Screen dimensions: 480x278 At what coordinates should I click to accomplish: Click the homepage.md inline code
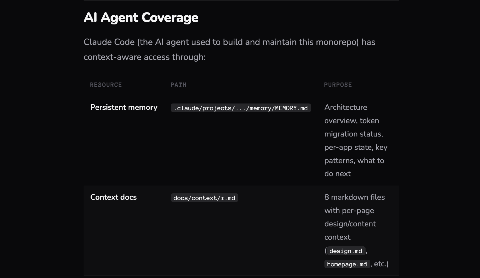pyautogui.click(x=347, y=264)
